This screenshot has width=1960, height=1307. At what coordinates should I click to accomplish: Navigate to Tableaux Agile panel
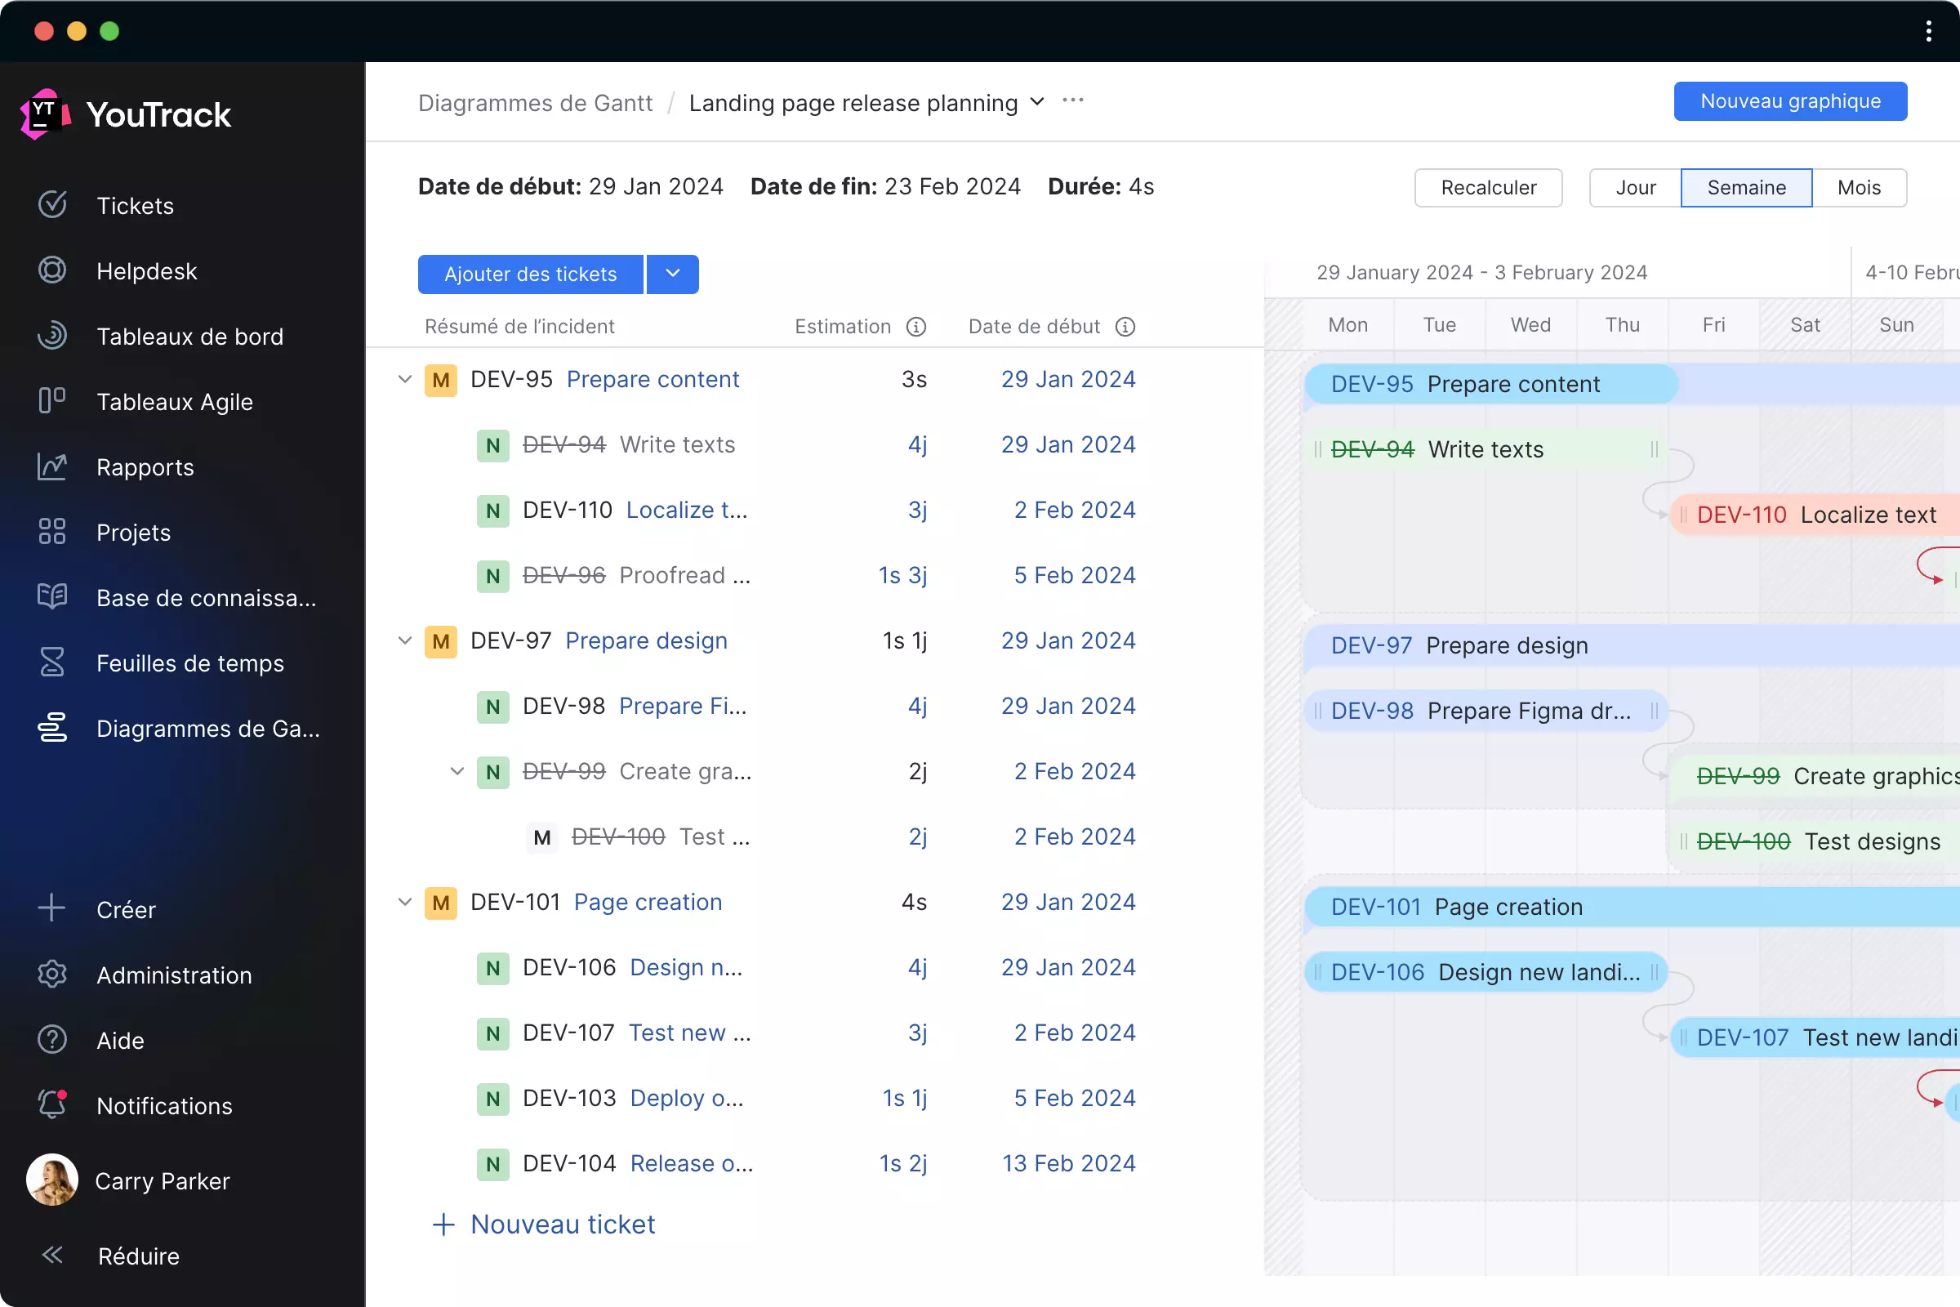[x=175, y=401]
